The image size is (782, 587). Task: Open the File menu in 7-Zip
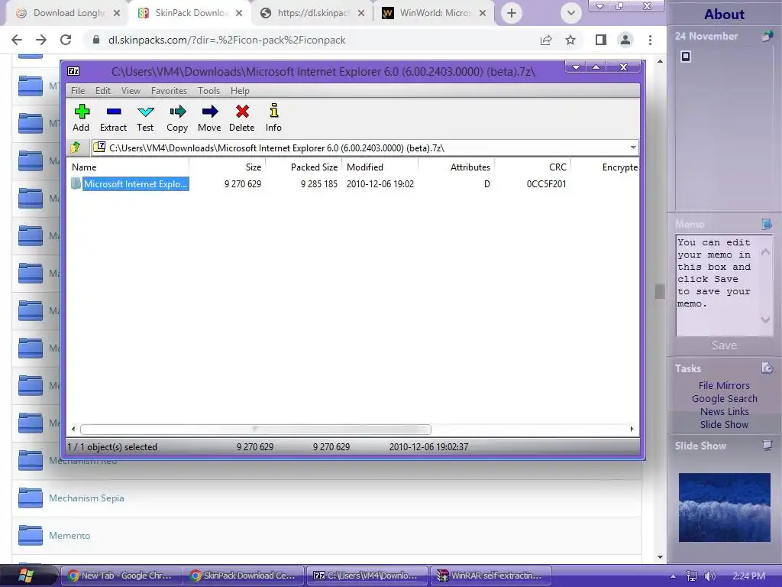[x=78, y=91]
